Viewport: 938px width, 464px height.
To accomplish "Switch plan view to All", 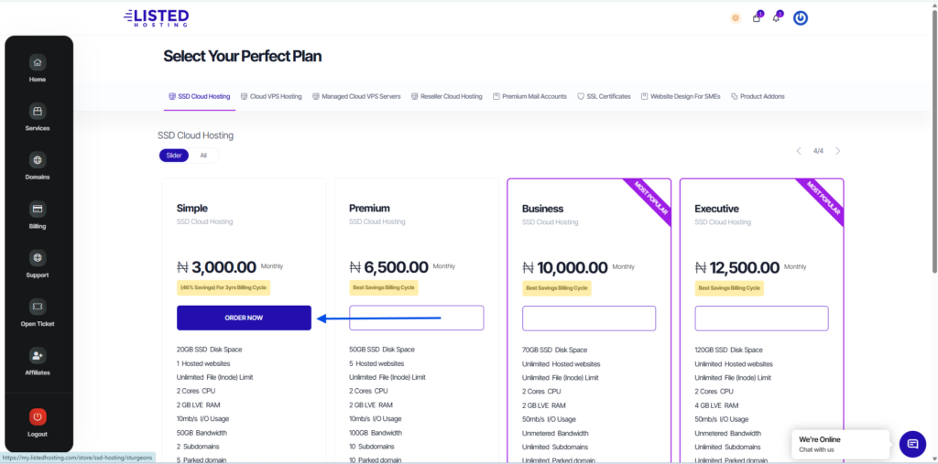I will click(x=203, y=156).
